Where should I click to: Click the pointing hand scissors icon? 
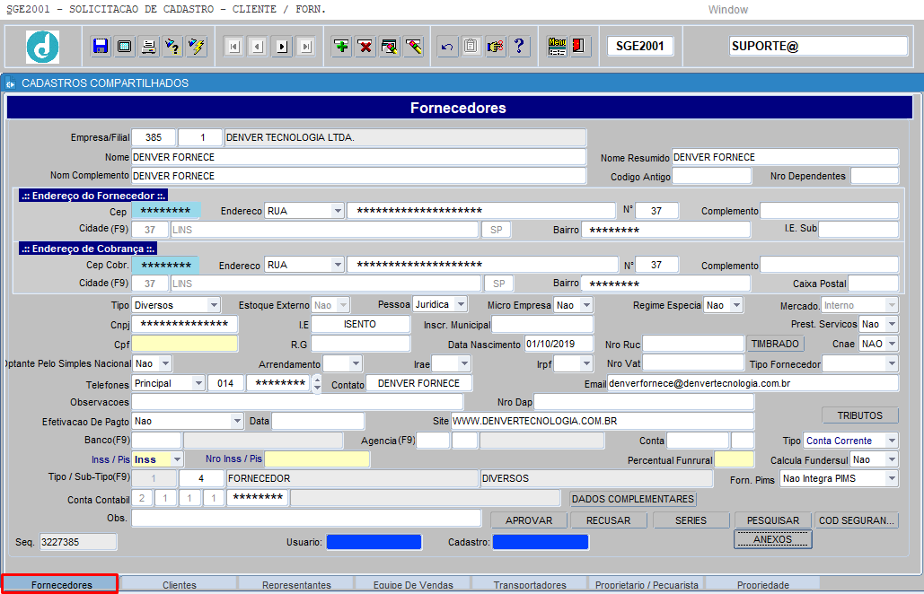[x=495, y=46]
